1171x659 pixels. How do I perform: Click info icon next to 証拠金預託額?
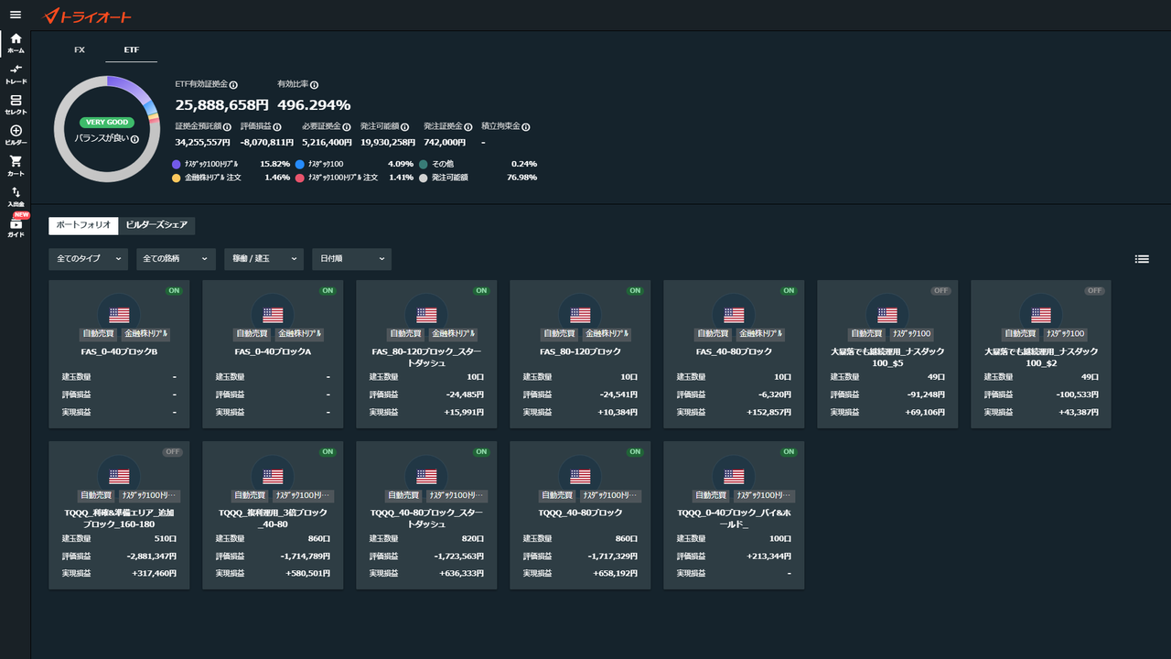(x=227, y=127)
